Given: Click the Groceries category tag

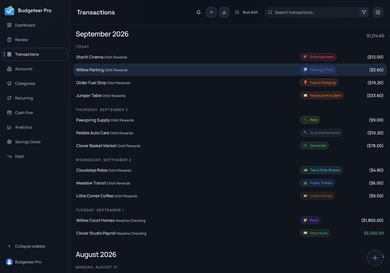Looking at the screenshot, I should 314,146.
